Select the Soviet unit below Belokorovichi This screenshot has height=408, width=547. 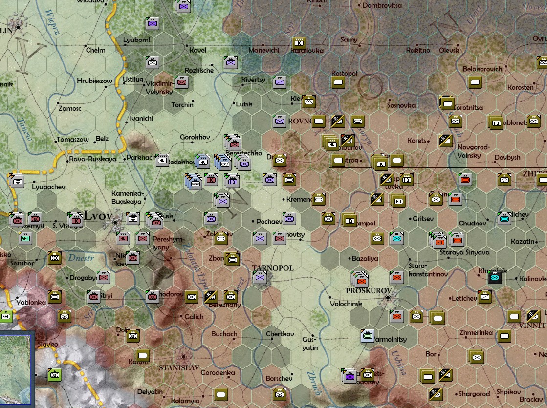[x=475, y=82]
